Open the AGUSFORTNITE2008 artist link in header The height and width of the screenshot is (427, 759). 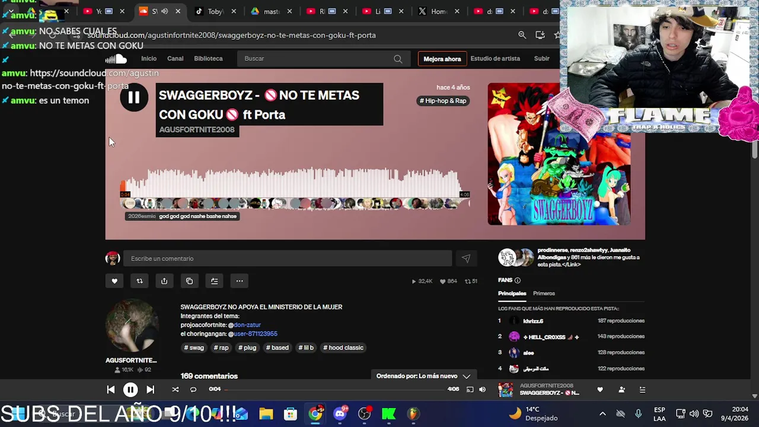[197, 130]
